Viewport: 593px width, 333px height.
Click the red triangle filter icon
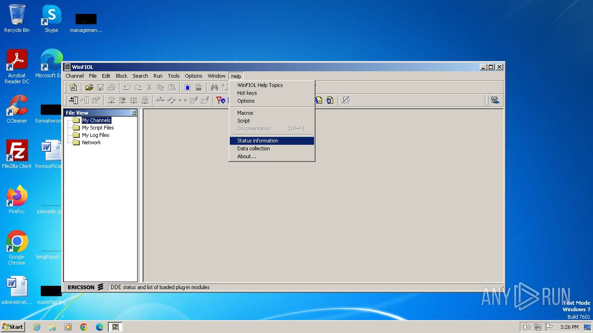221,100
